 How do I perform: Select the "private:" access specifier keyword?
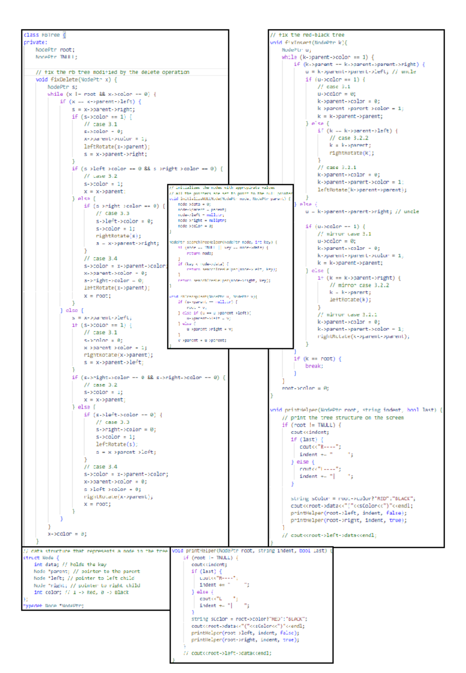(35, 42)
